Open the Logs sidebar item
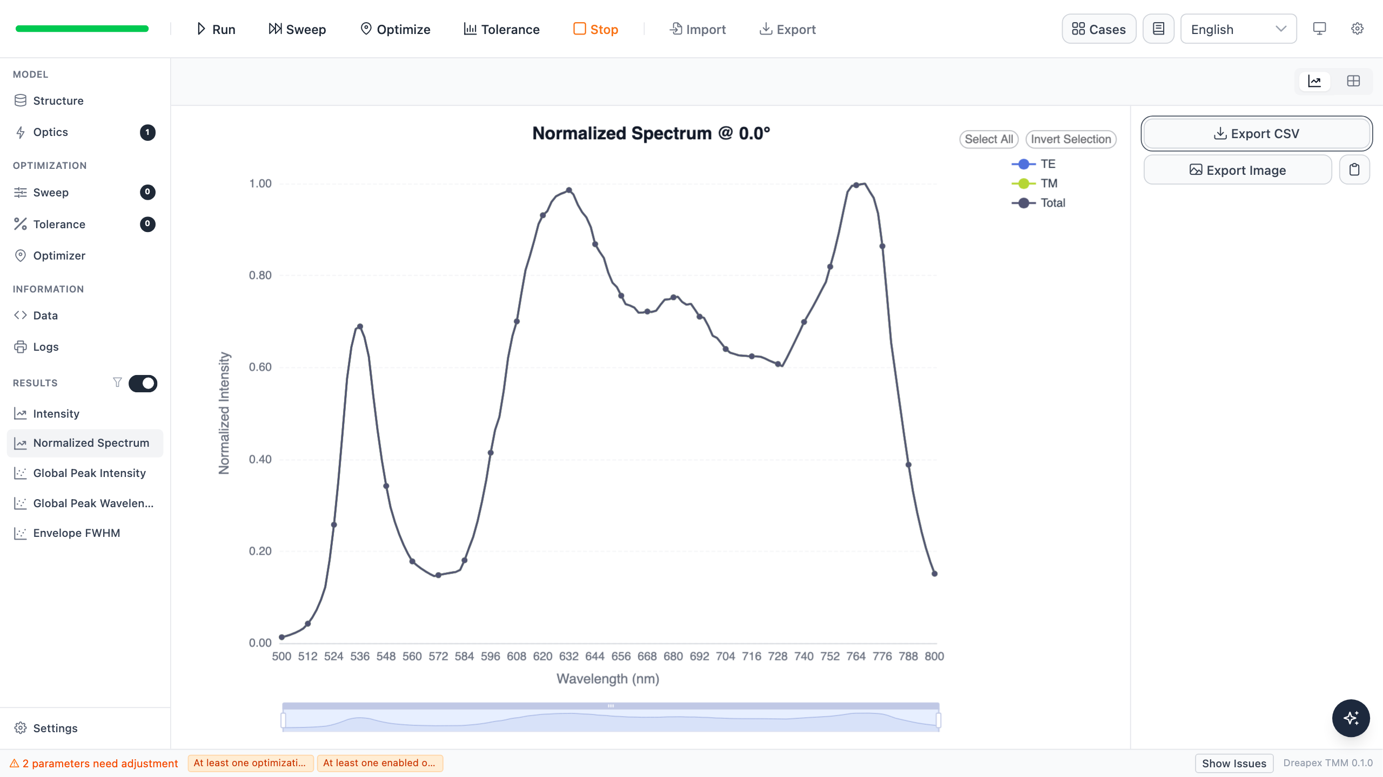This screenshot has height=777, width=1383. tap(85, 347)
